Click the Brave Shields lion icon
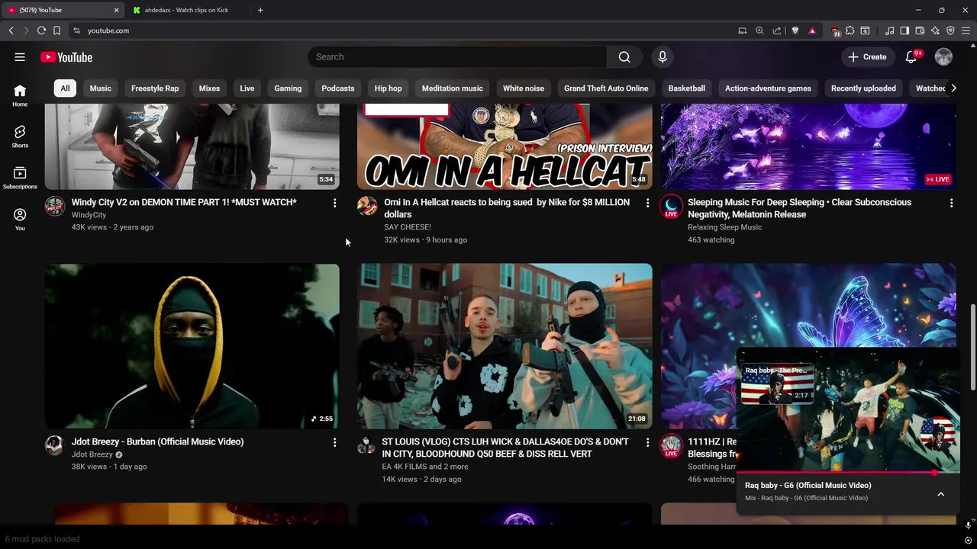This screenshot has height=549, width=977. [x=795, y=30]
